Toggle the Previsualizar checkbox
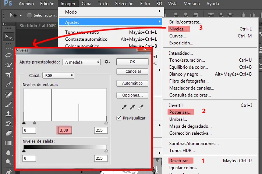The image size is (262, 174). pos(119,118)
